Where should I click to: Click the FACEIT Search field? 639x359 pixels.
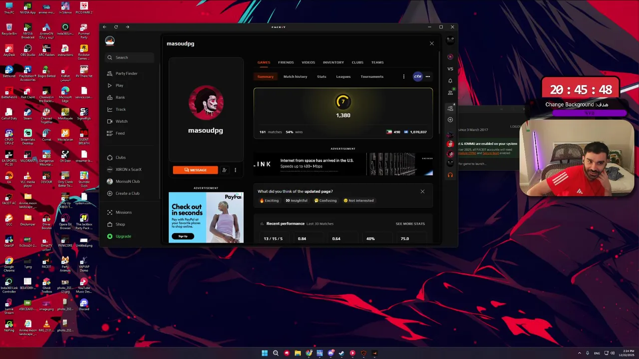[x=130, y=57]
